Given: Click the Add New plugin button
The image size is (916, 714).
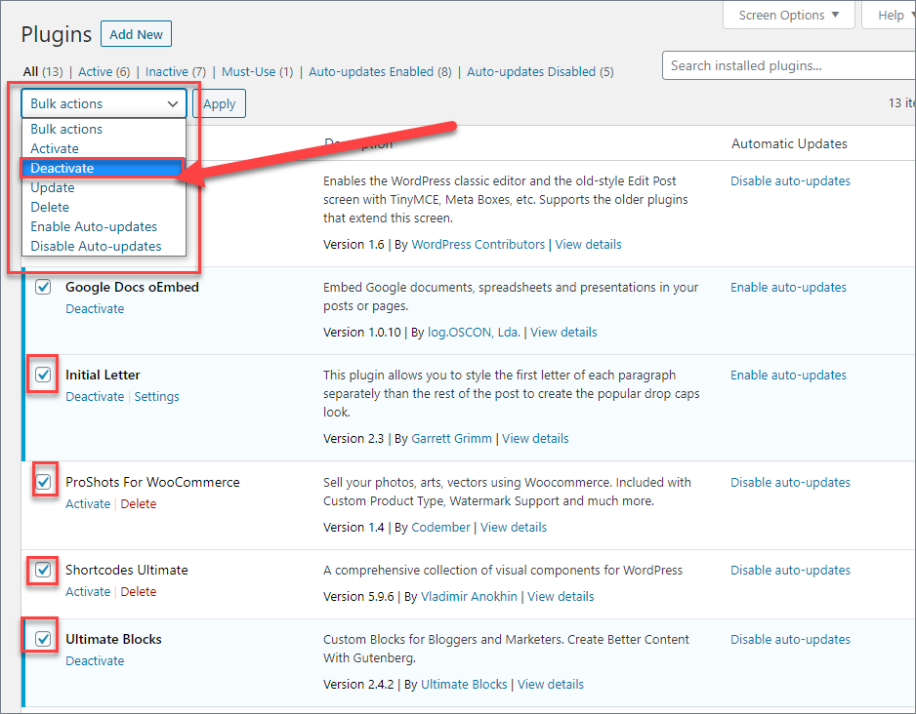Looking at the screenshot, I should 136,34.
